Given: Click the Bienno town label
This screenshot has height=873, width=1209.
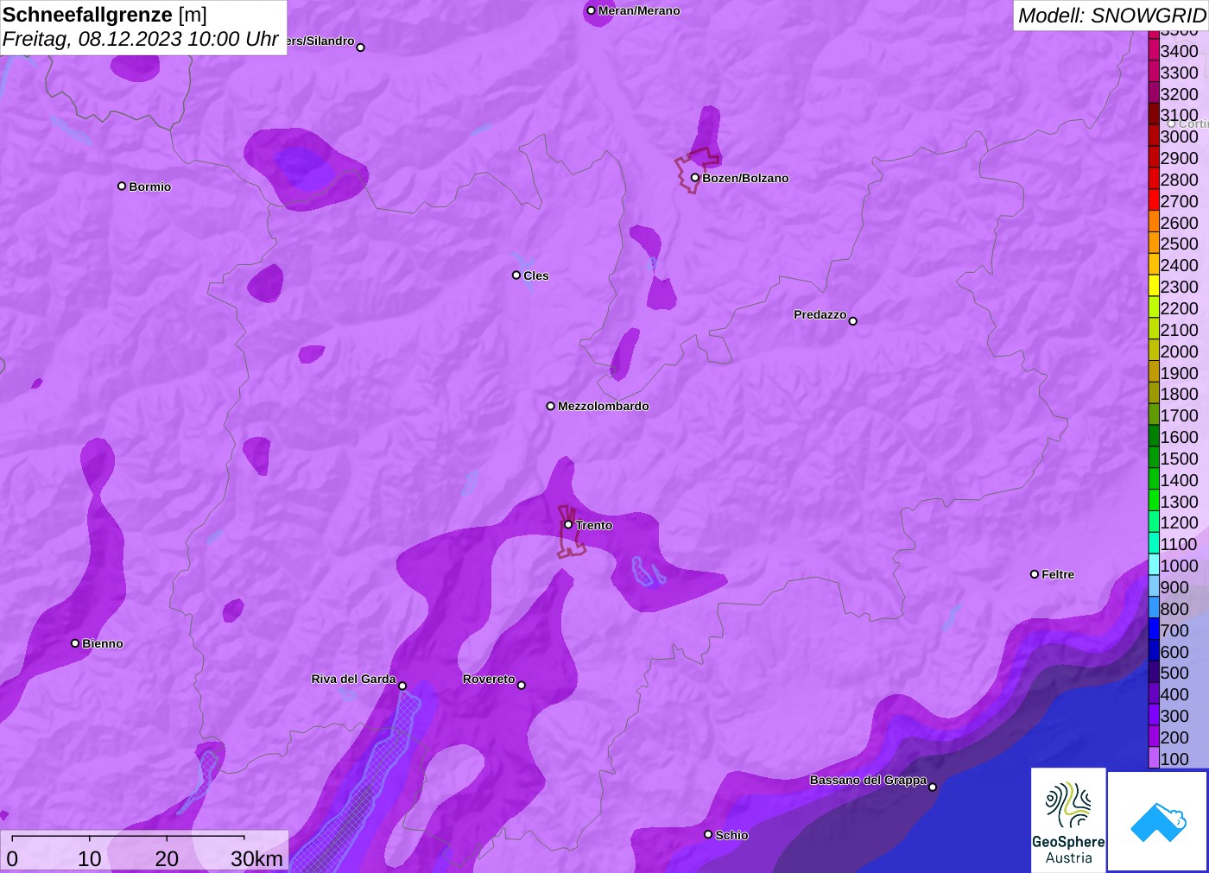Looking at the screenshot, I should (x=102, y=643).
